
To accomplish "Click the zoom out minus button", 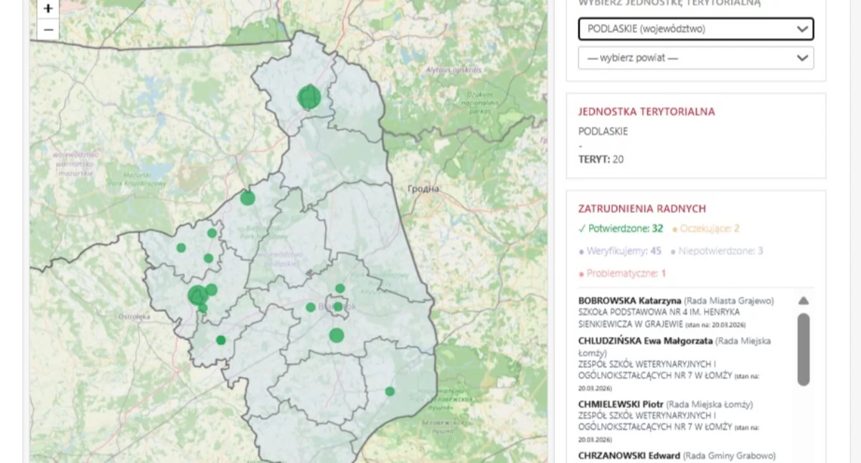I will 48,30.
